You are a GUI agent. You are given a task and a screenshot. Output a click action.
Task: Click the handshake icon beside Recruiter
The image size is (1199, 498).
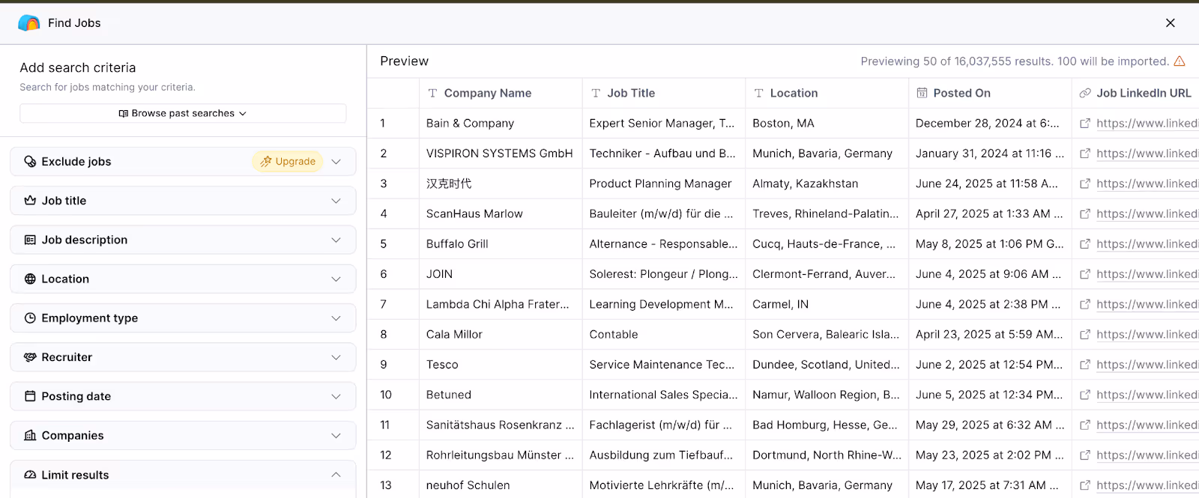pyautogui.click(x=30, y=357)
